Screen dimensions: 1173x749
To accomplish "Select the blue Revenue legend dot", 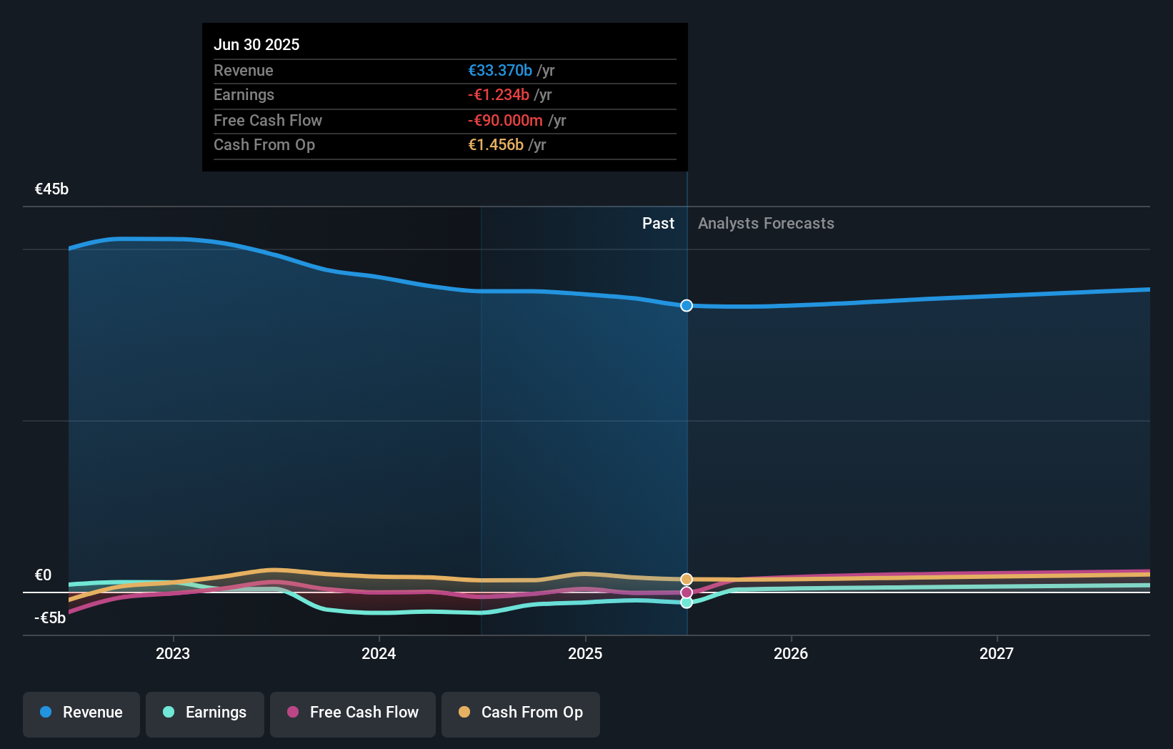I will click(x=45, y=712).
